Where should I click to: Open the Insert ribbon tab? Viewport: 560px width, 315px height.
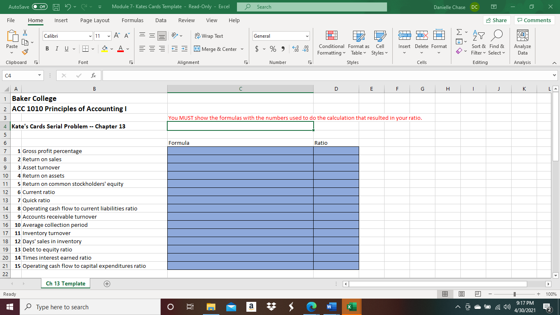(61, 20)
